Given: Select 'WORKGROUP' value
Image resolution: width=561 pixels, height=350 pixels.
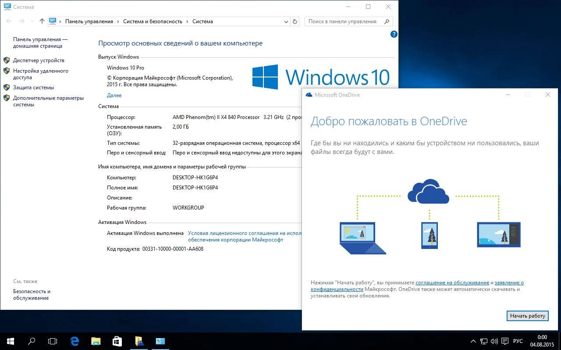Looking at the screenshot, I should click(x=188, y=208).
